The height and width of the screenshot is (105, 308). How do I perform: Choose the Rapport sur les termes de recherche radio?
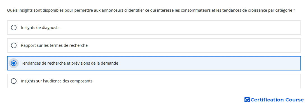click(x=14, y=45)
